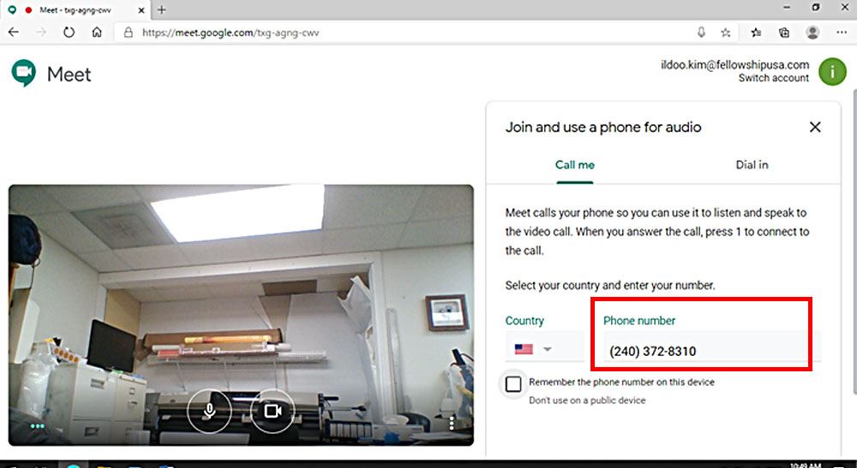The image size is (857, 468).
Task: Open the favorites list
Action: click(x=757, y=33)
